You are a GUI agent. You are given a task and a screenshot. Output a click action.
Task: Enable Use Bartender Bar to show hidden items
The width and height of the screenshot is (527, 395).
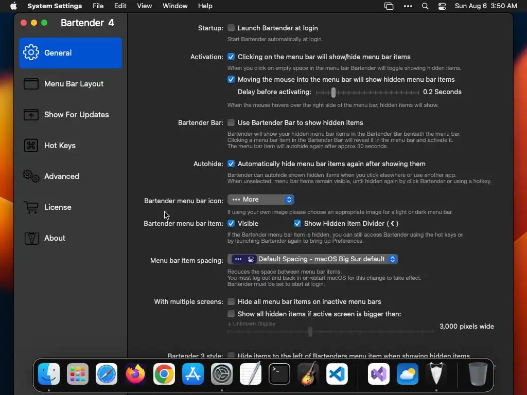point(231,122)
